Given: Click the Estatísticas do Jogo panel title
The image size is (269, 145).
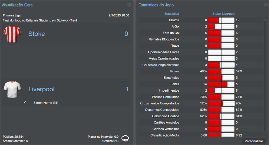Looking at the screenshot, I should click(156, 5).
